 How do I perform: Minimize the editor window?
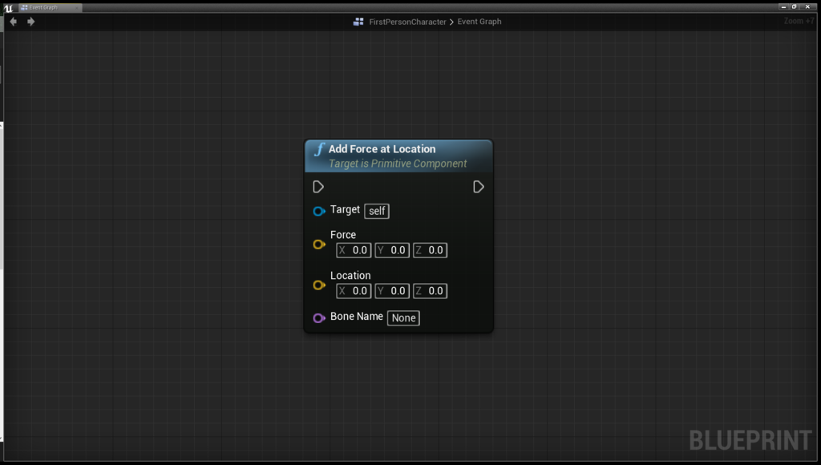point(783,6)
